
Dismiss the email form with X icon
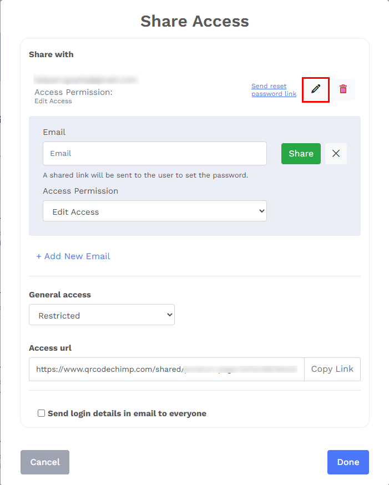pyautogui.click(x=336, y=153)
